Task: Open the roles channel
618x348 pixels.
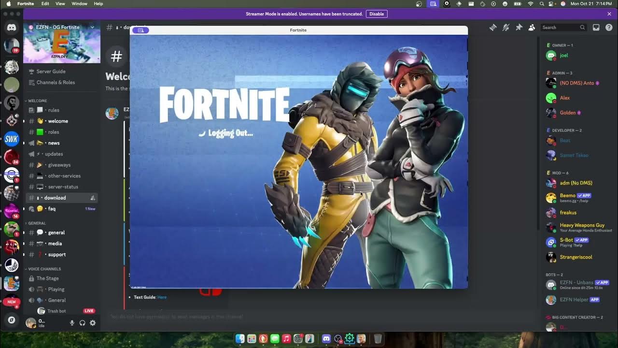Action: [62, 132]
